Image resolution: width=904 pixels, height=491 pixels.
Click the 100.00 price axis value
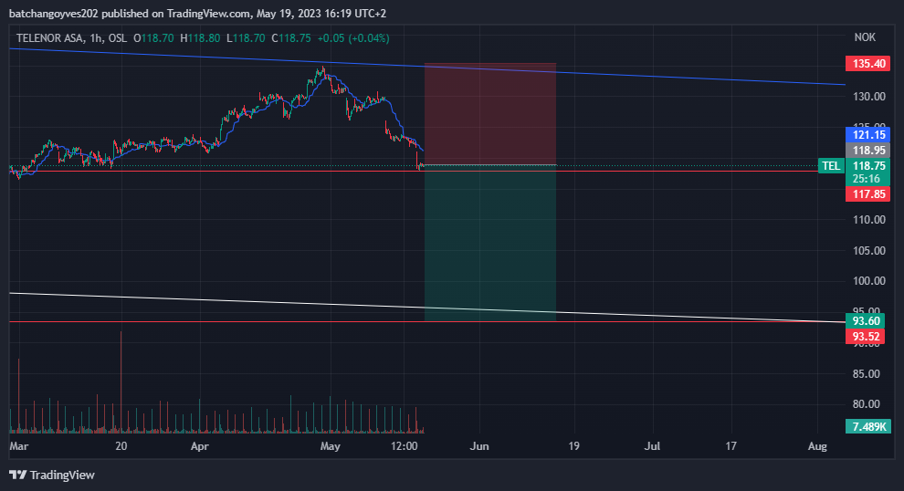868,281
